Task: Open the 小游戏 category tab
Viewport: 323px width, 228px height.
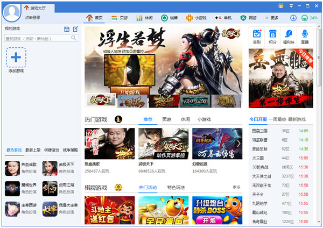Action: tap(196, 18)
